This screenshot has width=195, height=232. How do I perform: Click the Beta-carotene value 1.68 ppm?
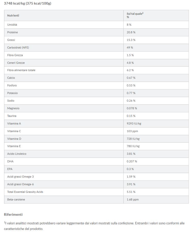tap(133, 199)
